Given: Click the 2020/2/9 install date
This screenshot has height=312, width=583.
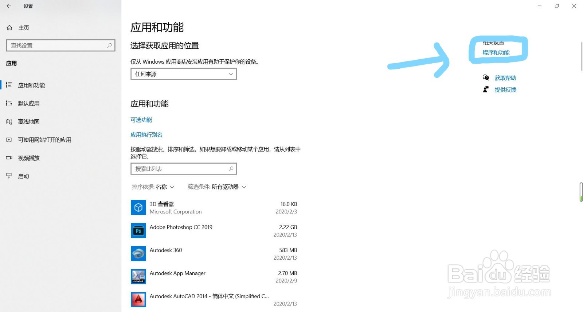Looking at the screenshot, I should (286, 281).
